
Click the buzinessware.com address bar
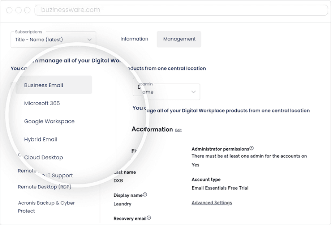pos(181,10)
